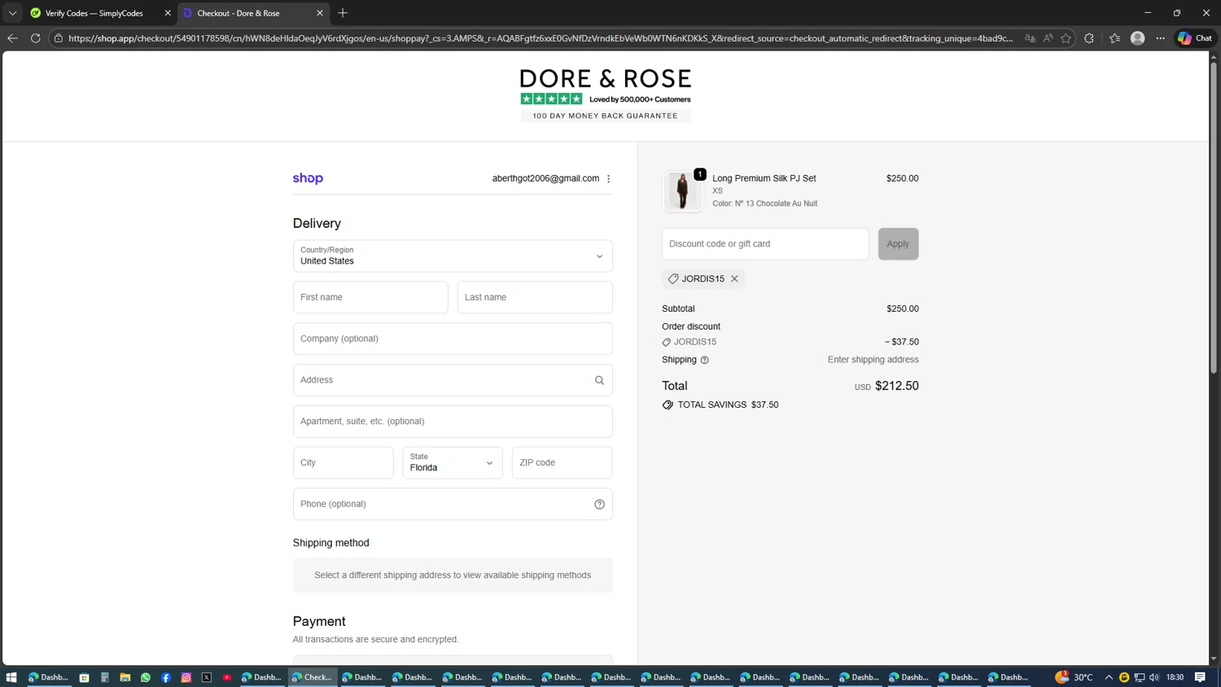
Task: Remove the JORDIS15 discount code
Action: 734,278
